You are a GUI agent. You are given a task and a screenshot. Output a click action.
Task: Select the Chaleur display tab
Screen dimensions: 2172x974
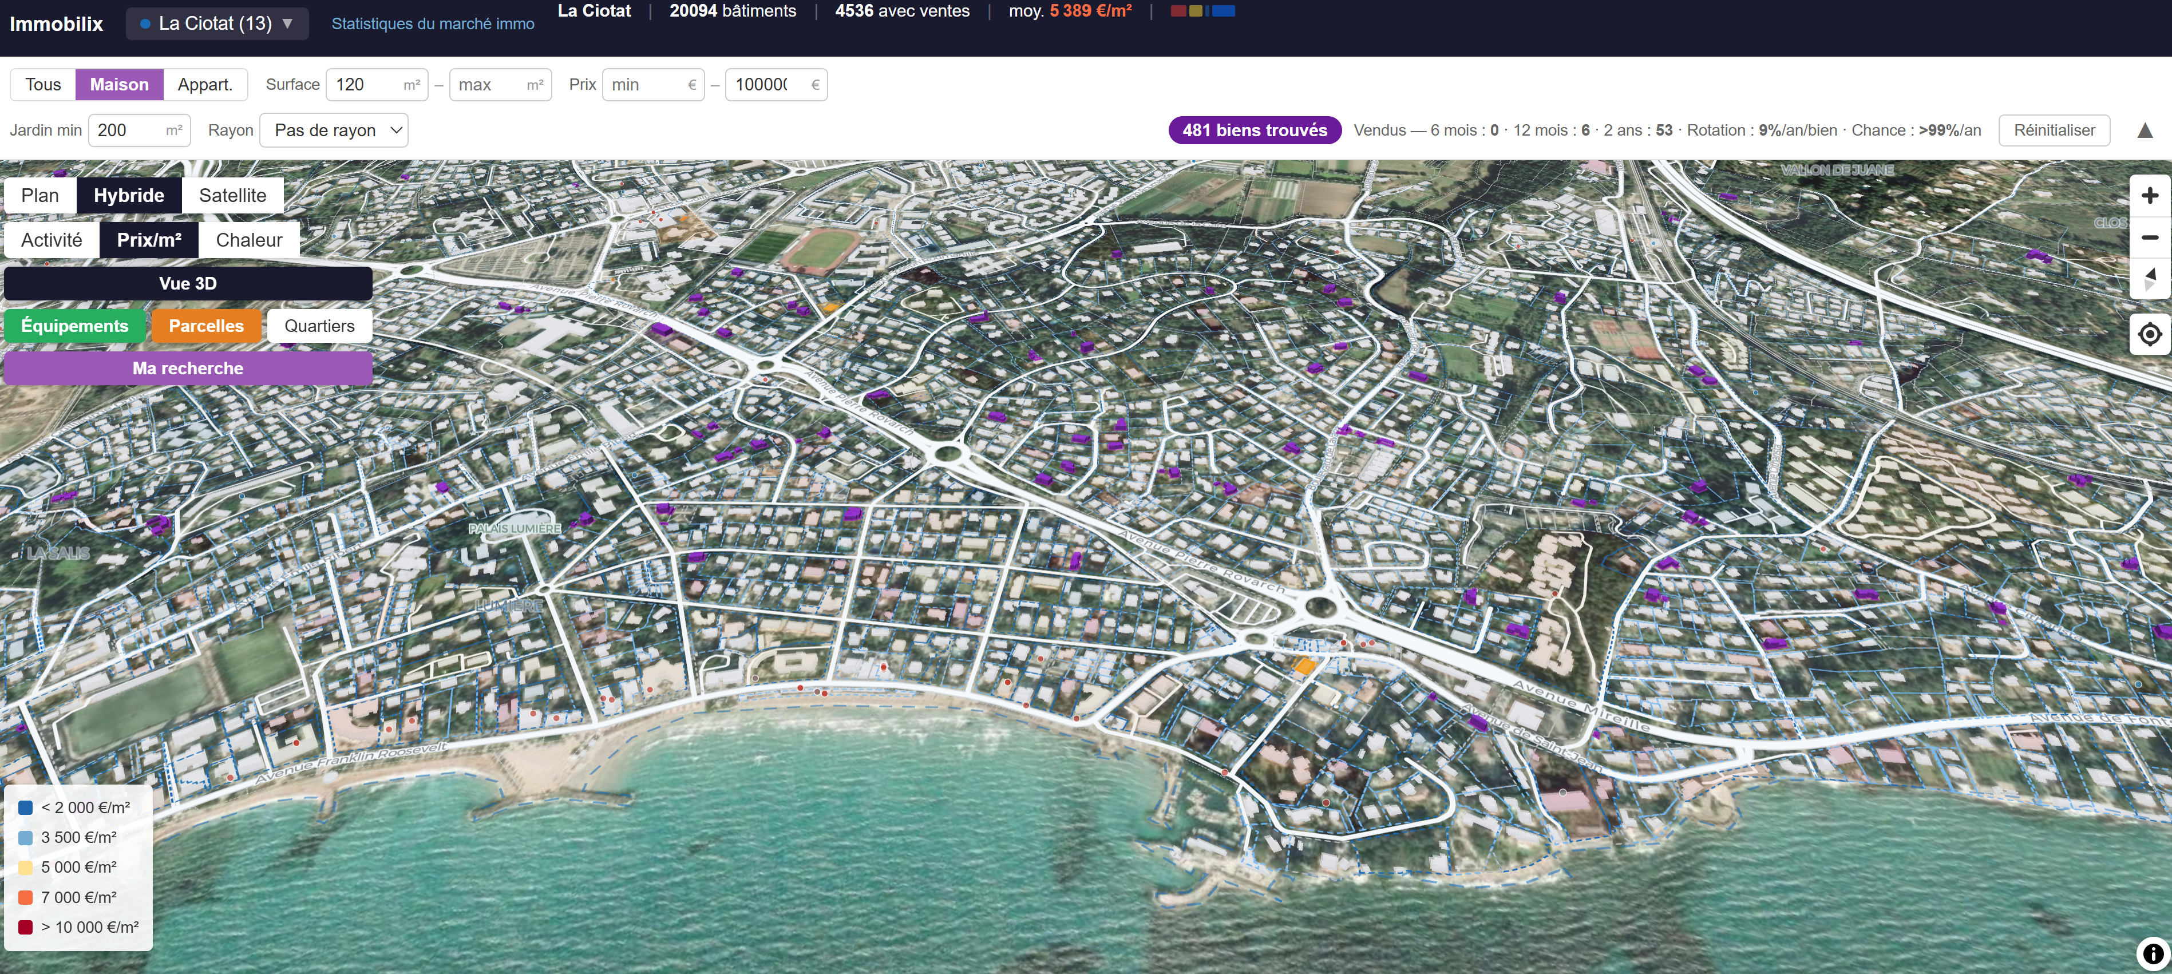click(x=249, y=240)
